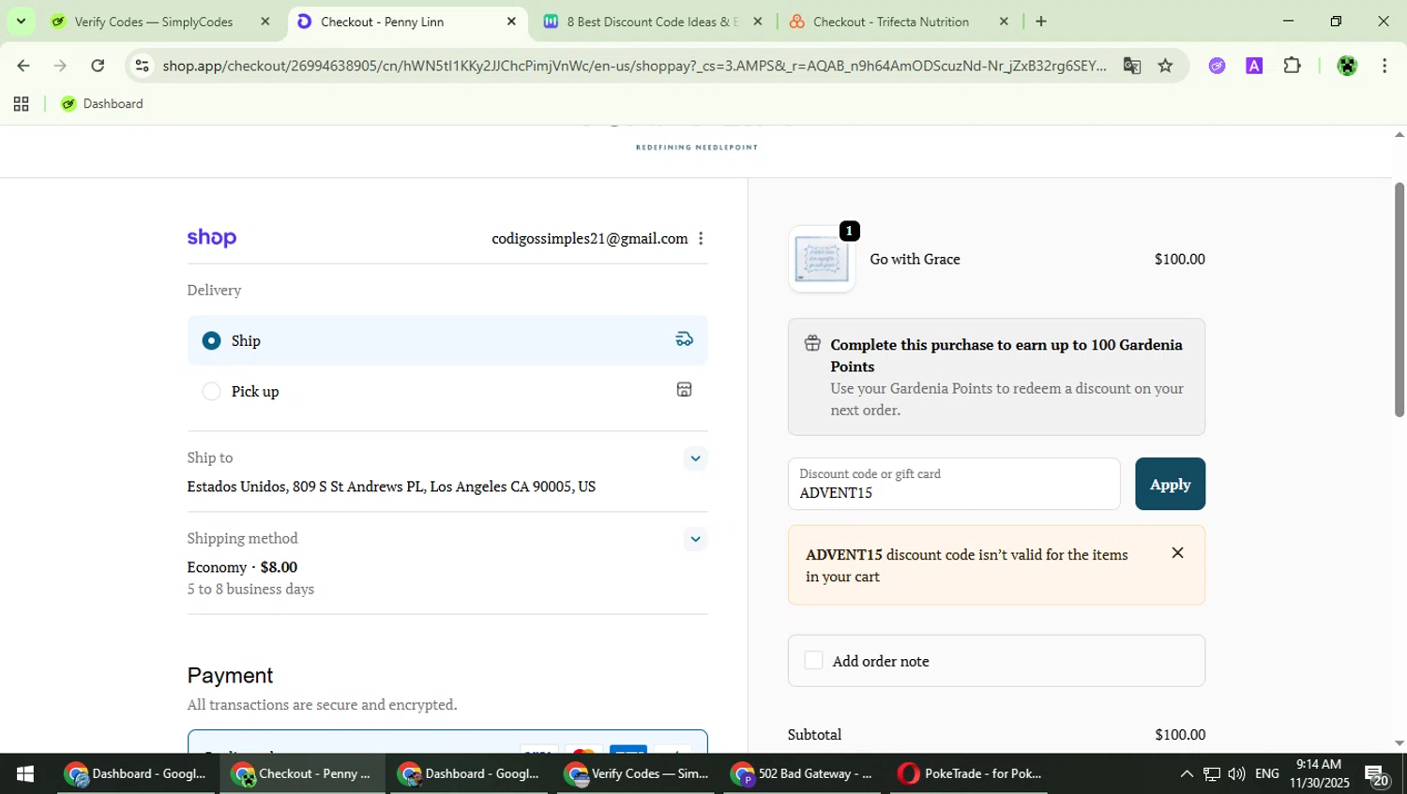Screen dimensions: 1407x794
Task: Reload the checkout page
Action: coord(98,66)
